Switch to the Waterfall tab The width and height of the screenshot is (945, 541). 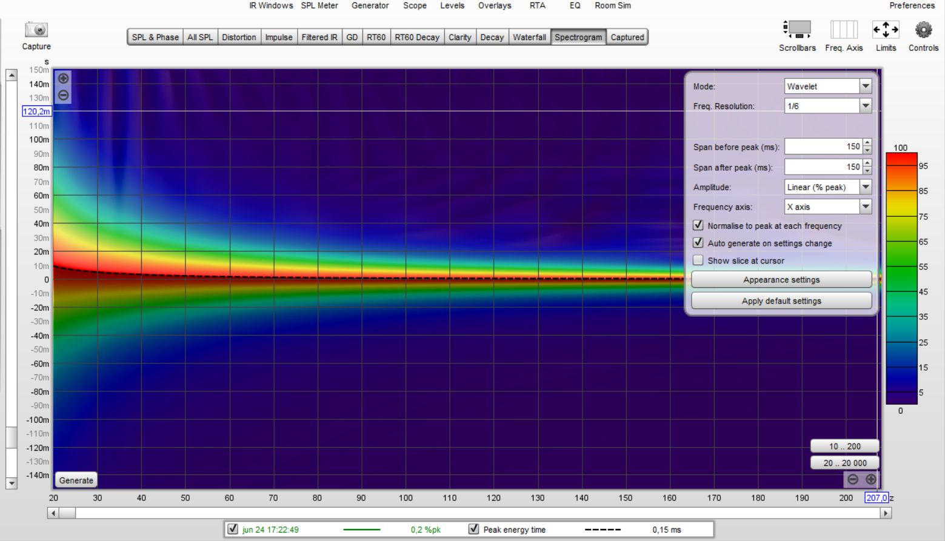tap(529, 37)
